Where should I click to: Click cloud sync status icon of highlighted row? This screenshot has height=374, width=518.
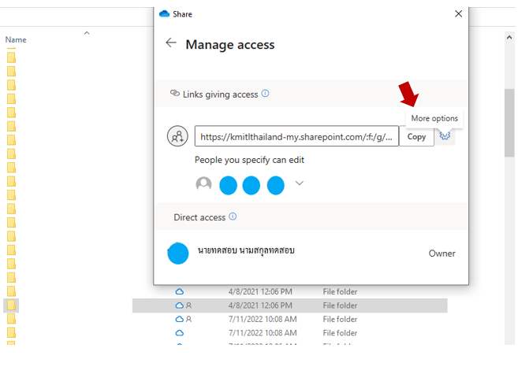pos(180,305)
